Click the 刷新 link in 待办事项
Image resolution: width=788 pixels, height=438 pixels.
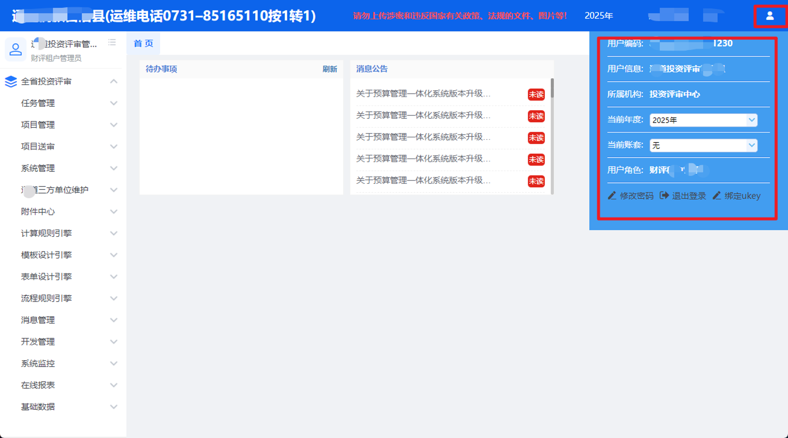330,69
